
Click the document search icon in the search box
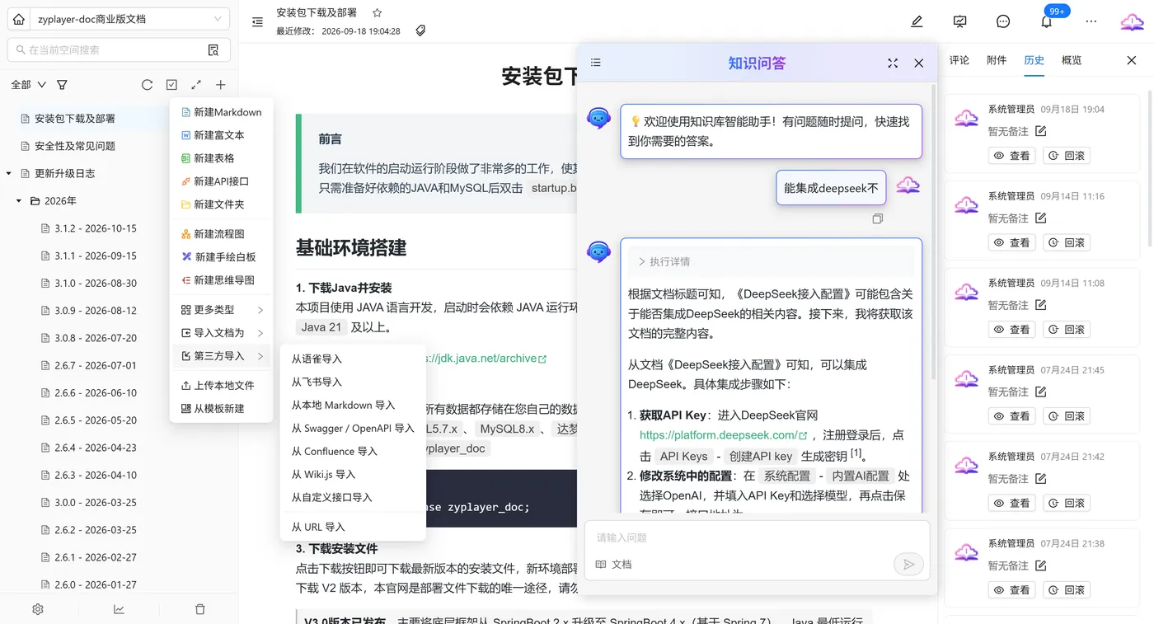(213, 50)
